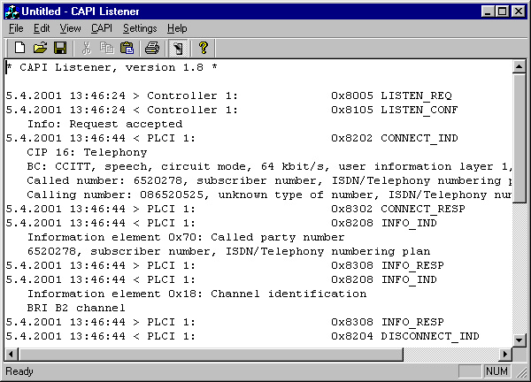This screenshot has height=382, width=531.
Task: Click the Save floppy disk icon
Action: pos(60,48)
